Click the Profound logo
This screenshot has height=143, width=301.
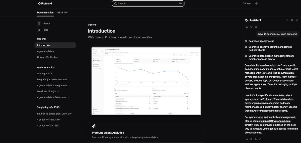(45, 3)
